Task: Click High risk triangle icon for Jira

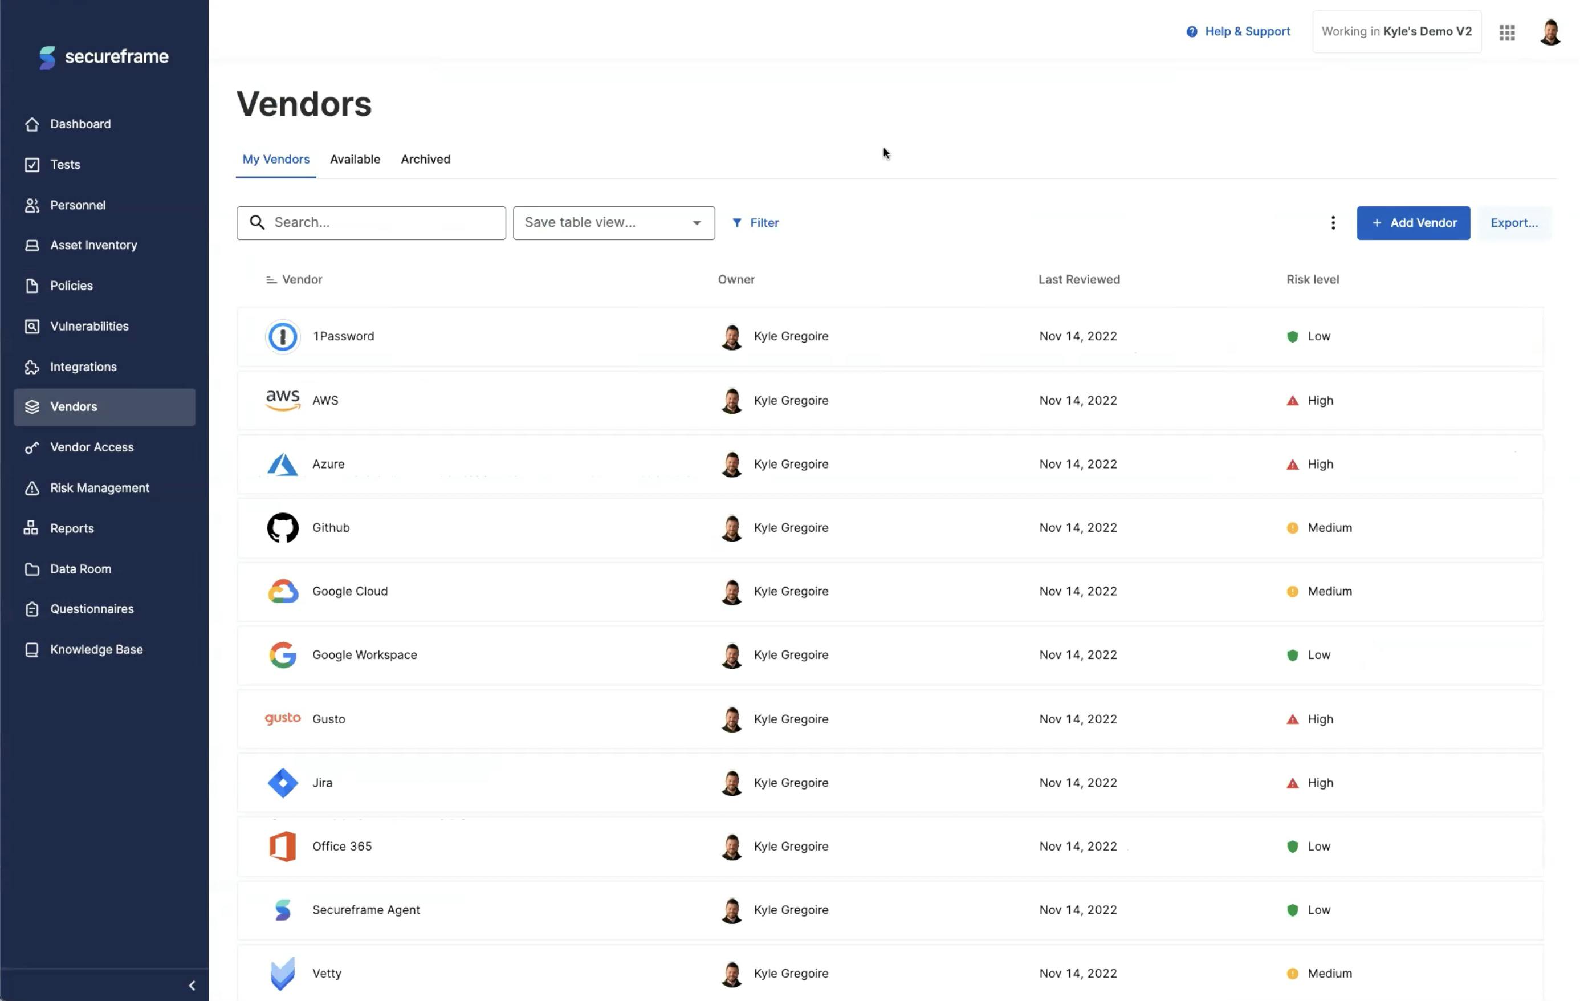Action: point(1292,783)
